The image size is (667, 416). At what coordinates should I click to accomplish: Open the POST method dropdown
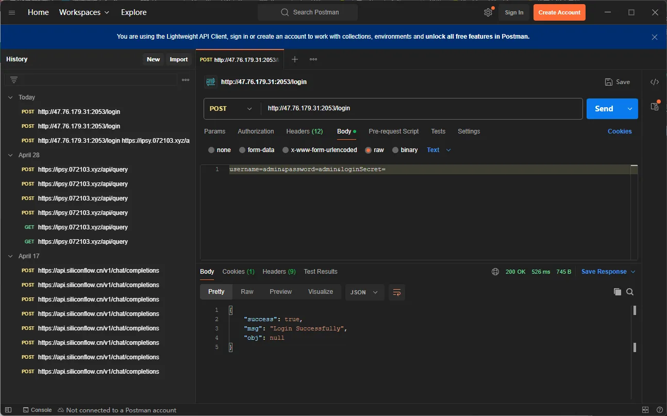(x=231, y=109)
